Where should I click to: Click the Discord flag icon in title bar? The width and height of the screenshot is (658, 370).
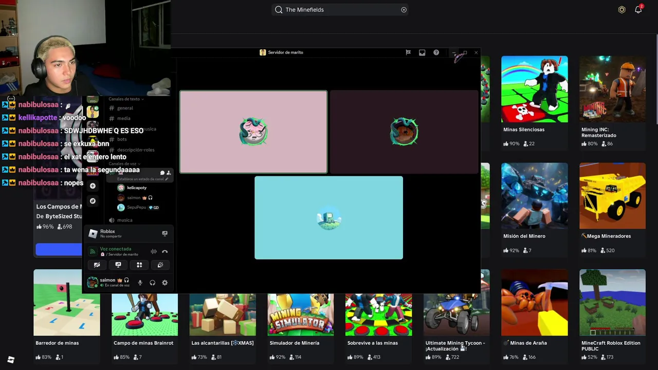408,52
